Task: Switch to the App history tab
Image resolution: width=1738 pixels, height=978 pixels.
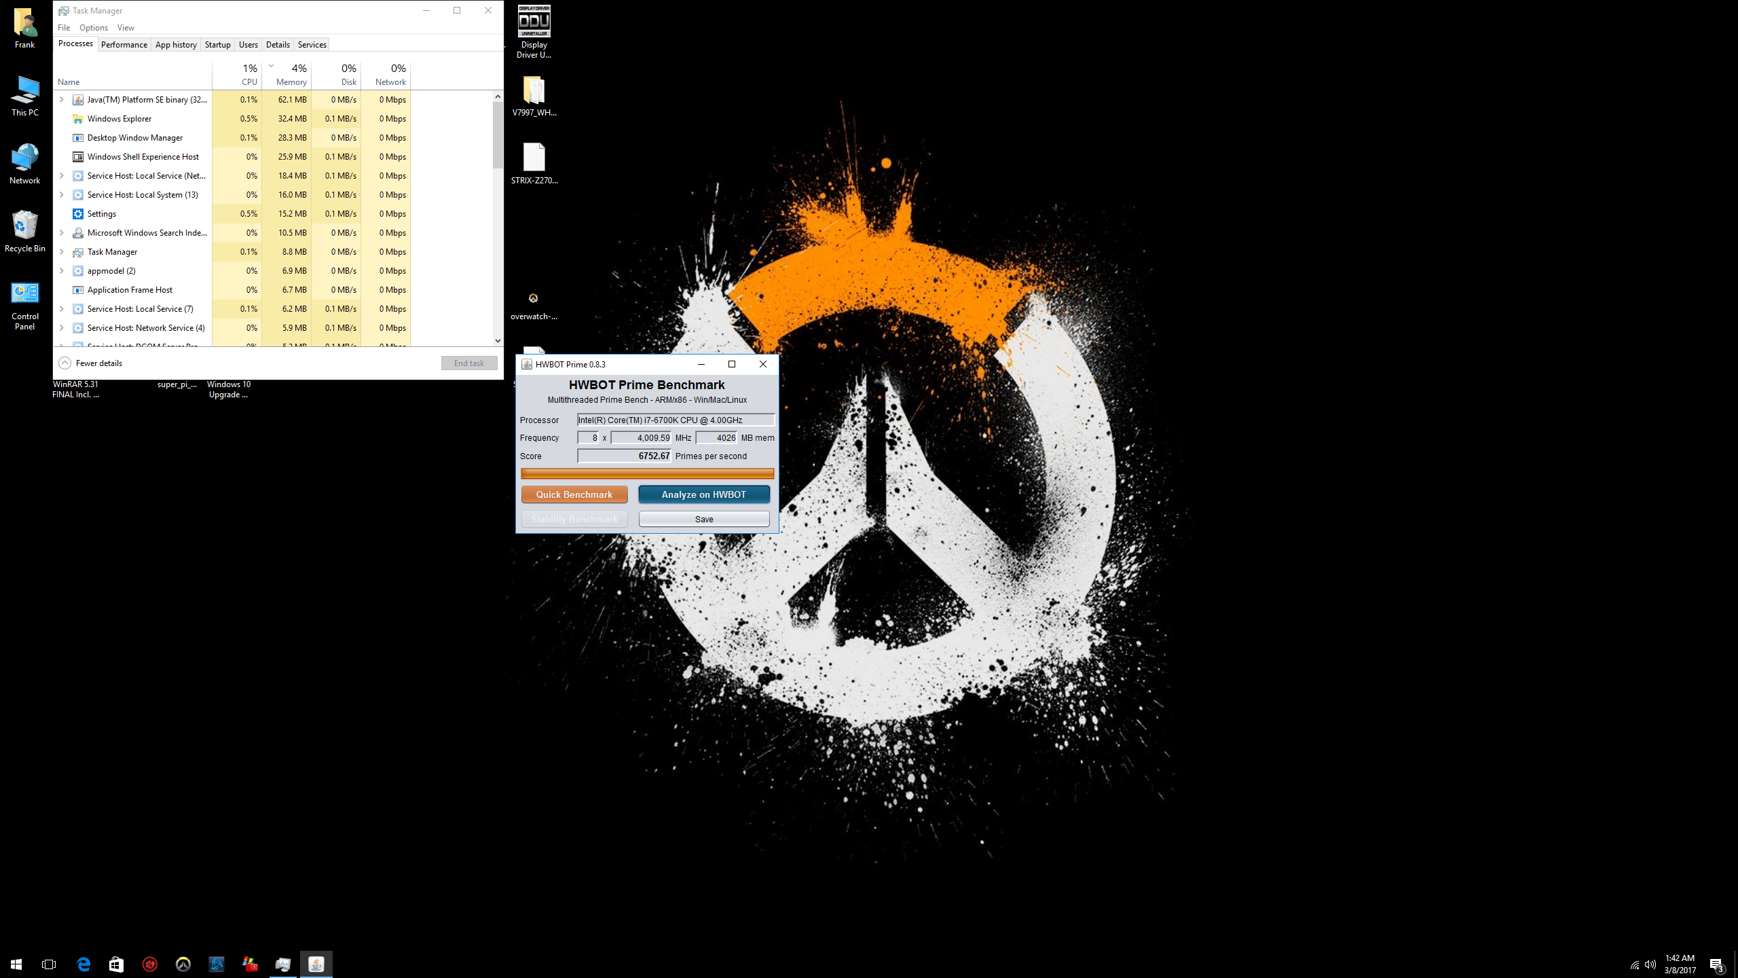Action: click(x=176, y=45)
